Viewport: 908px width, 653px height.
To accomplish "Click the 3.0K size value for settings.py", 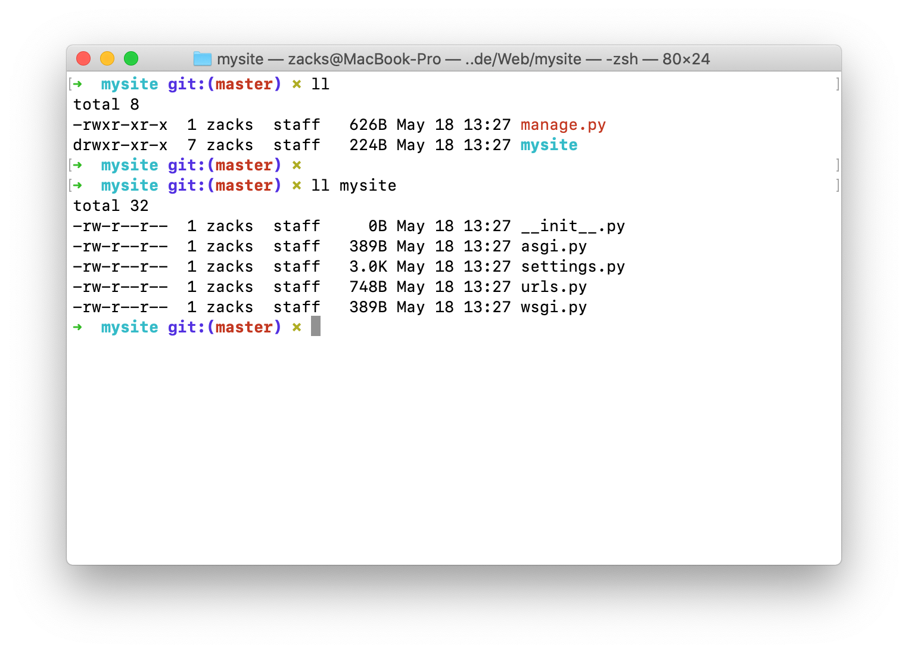I will coord(368,267).
